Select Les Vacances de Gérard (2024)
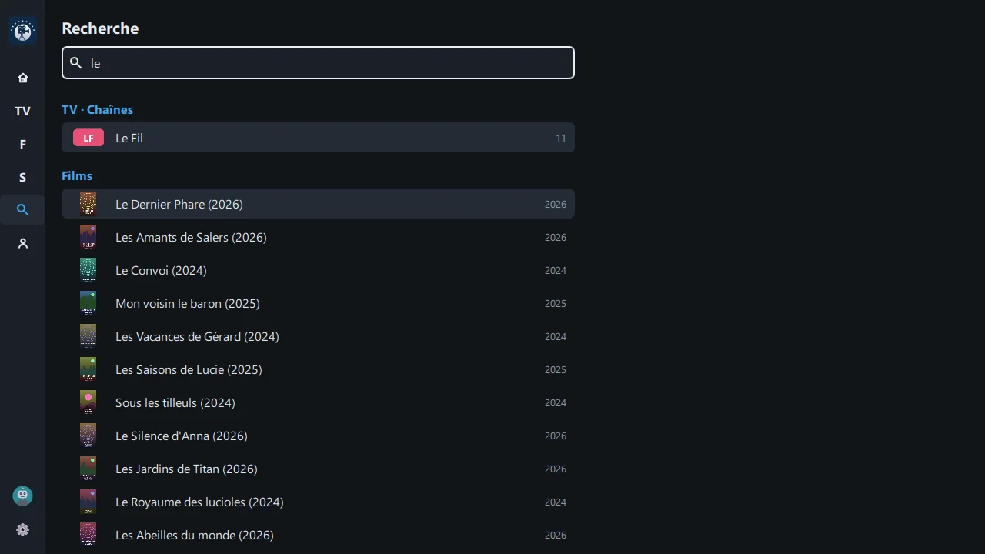Viewport: 985px width, 554px height. tap(318, 336)
